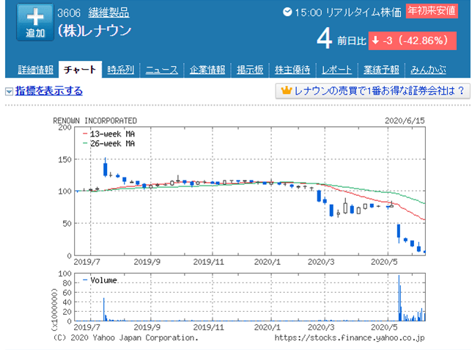
Task: Open the ニュース tab
Action: click(162, 70)
